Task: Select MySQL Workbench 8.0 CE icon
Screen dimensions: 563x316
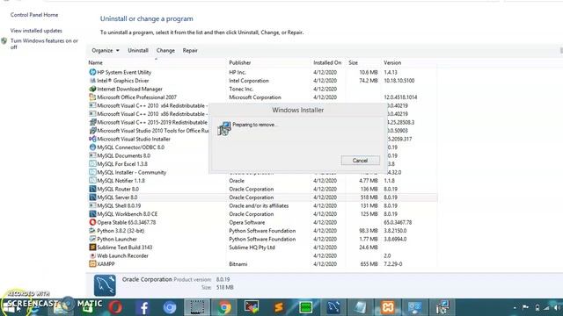Action: 92,214
